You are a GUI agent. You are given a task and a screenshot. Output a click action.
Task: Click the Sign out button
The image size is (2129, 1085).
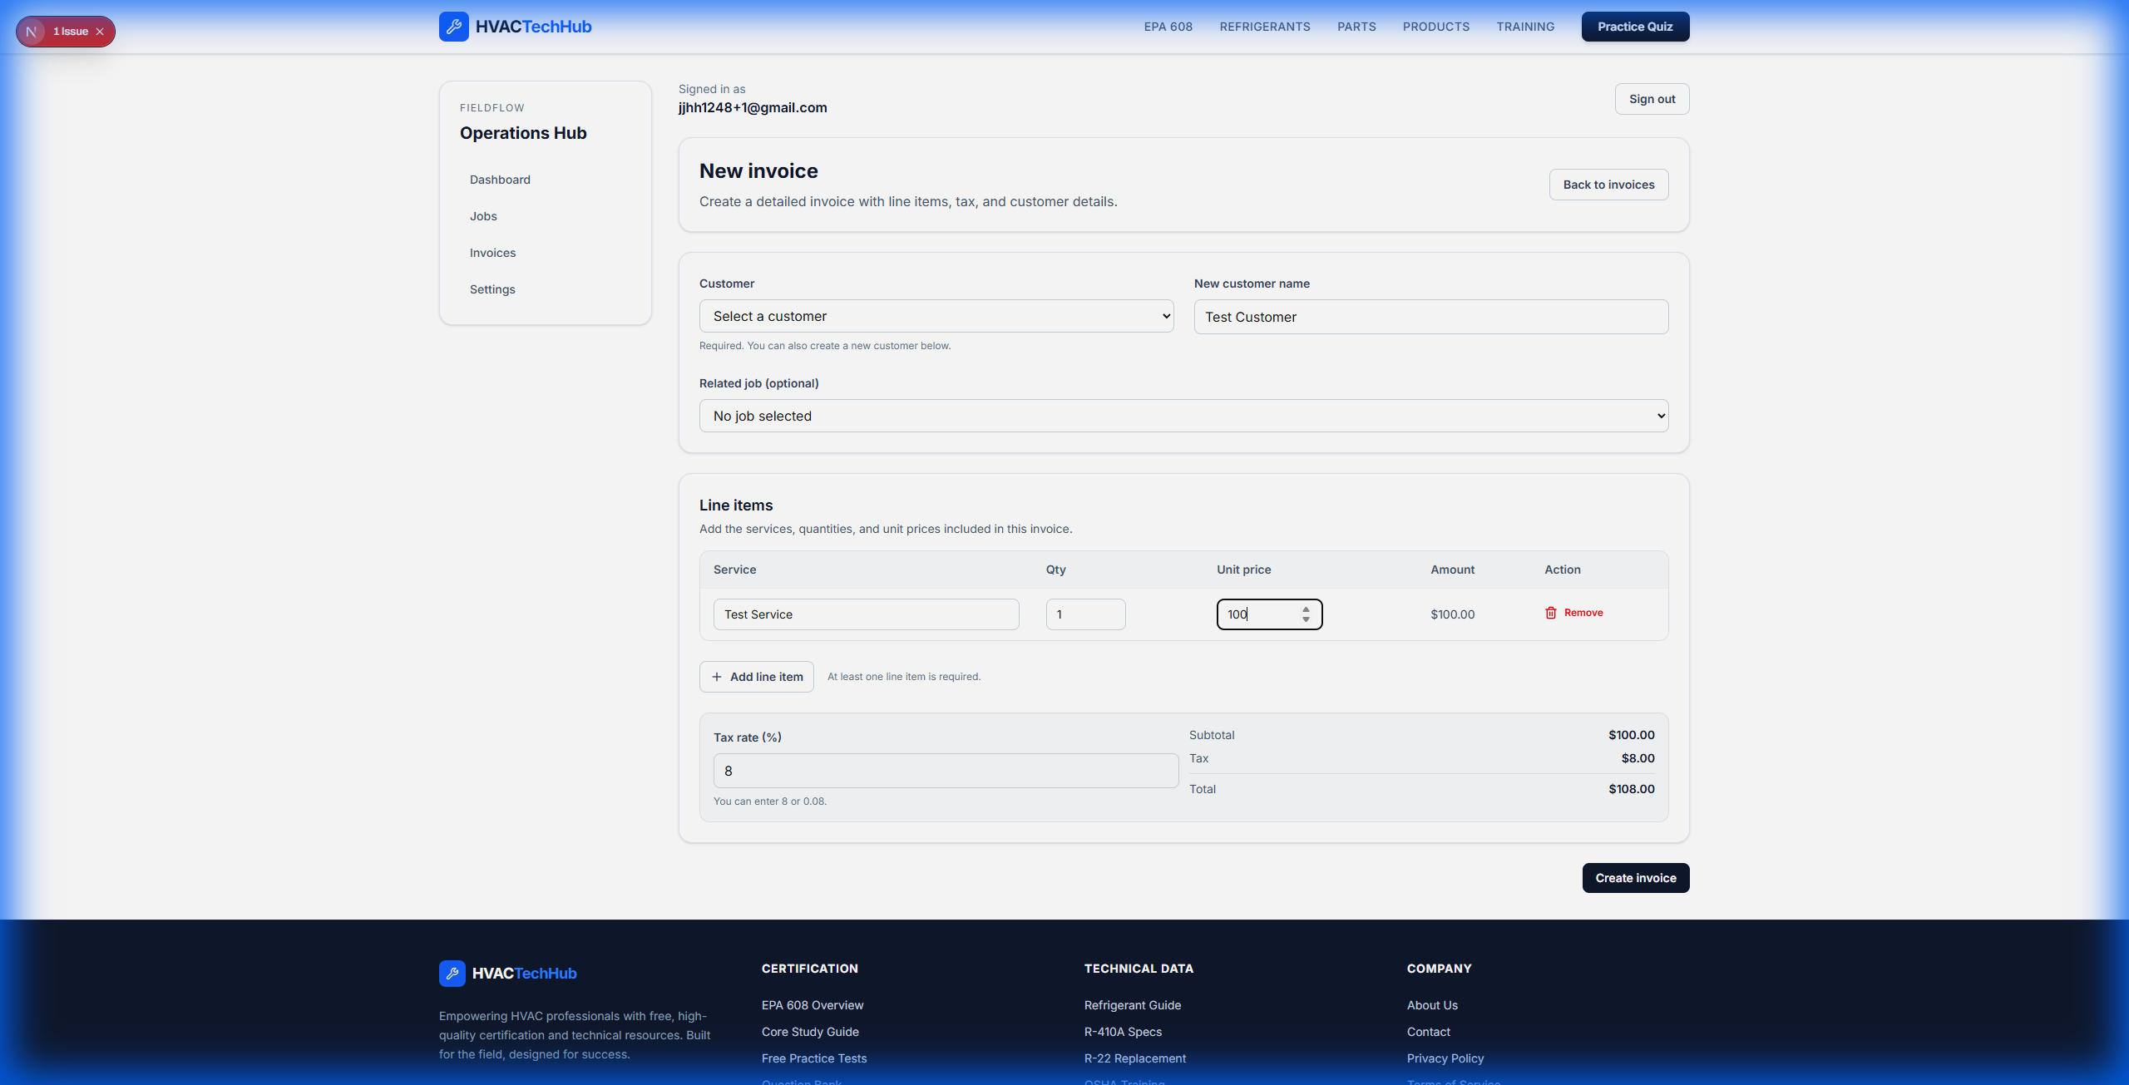pos(1651,98)
